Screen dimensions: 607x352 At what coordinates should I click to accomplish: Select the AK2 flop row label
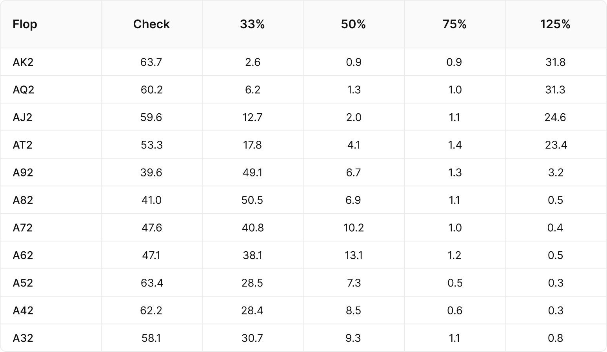click(x=23, y=62)
